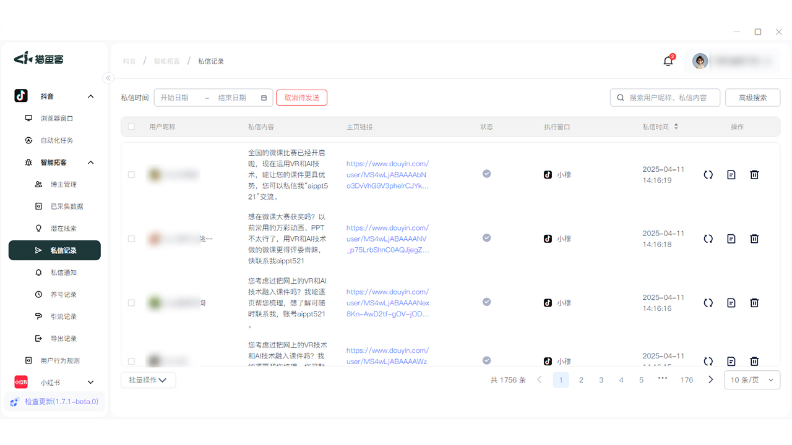Screen dimensions: 792x445
Task: Delete the 14:16:16 message record
Action: 754,303
